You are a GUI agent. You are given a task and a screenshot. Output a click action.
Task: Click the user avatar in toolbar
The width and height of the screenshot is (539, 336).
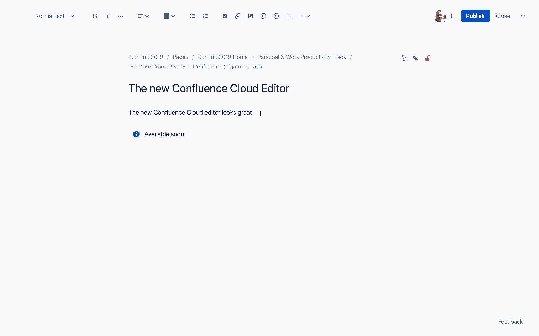tap(440, 16)
